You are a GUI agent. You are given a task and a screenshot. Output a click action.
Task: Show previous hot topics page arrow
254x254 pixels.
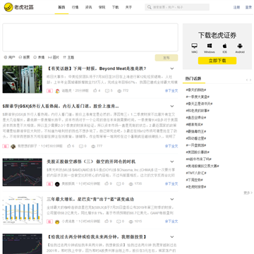pyautogui.click(x=247, y=80)
